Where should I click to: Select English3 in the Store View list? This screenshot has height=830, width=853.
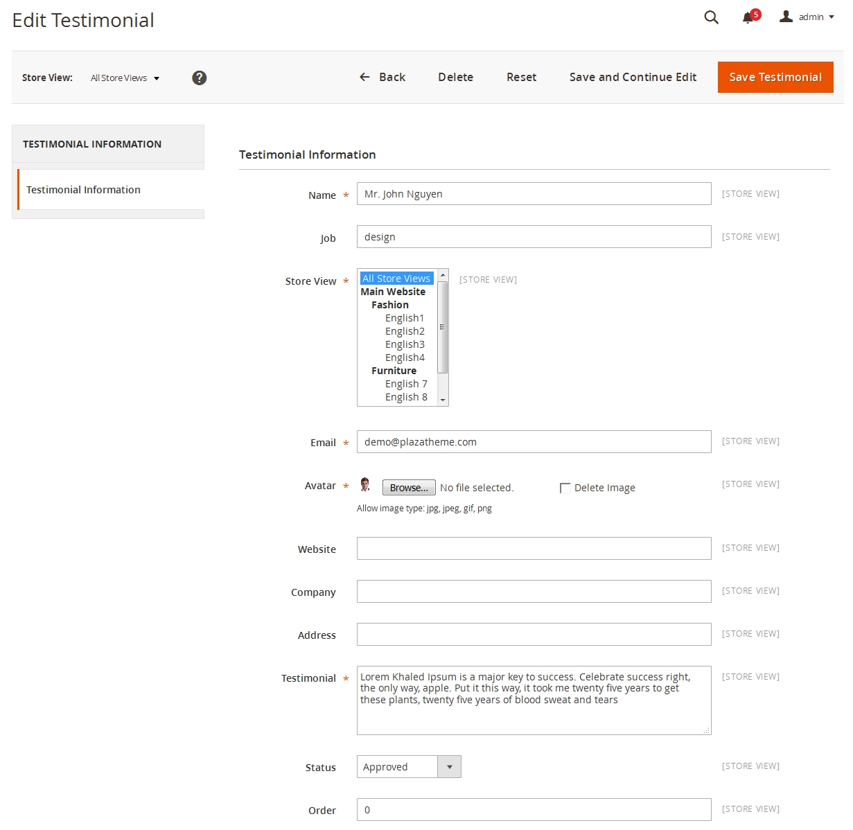click(x=405, y=344)
